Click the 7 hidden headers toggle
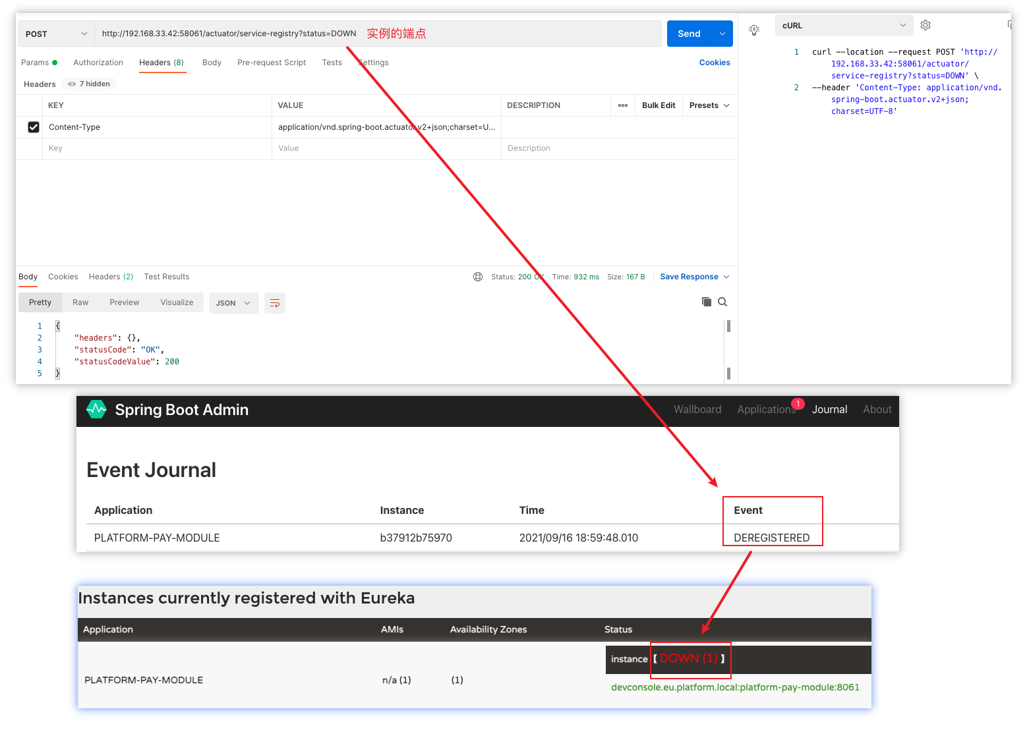 89,84
